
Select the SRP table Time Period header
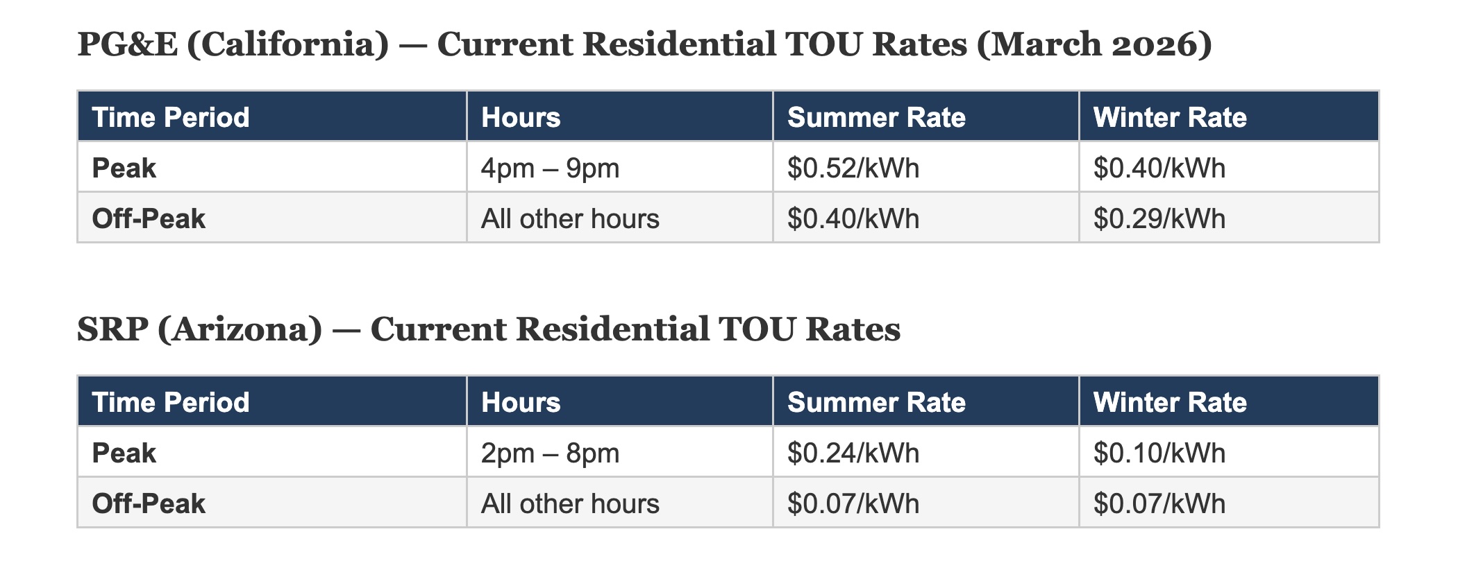tap(171, 402)
